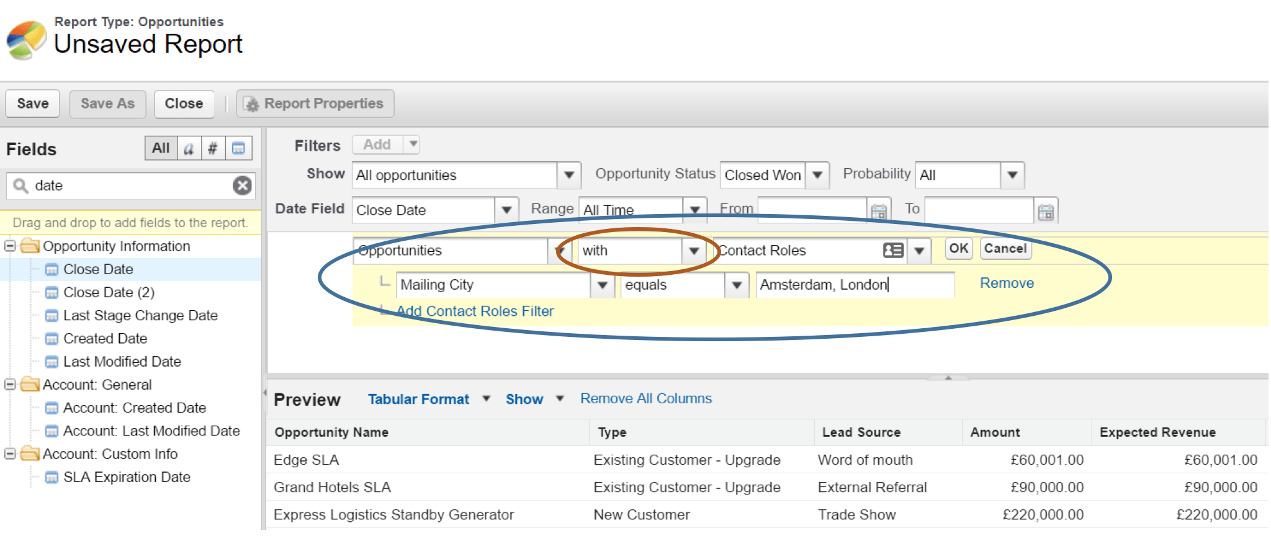Show all field types with All toggle
This screenshot has height=541, width=1271.
(x=161, y=148)
